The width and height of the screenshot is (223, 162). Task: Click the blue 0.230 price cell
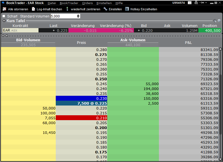tap(81, 98)
